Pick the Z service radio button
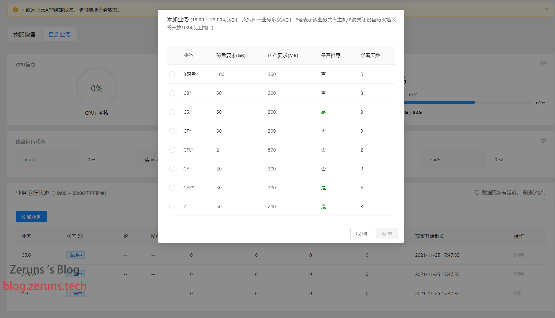The height and width of the screenshot is (318, 555). pos(172,206)
